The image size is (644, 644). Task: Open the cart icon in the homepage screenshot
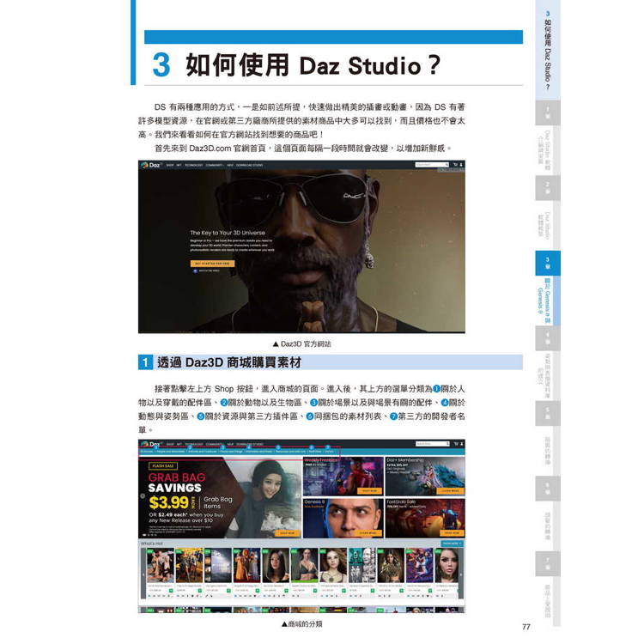click(455, 165)
